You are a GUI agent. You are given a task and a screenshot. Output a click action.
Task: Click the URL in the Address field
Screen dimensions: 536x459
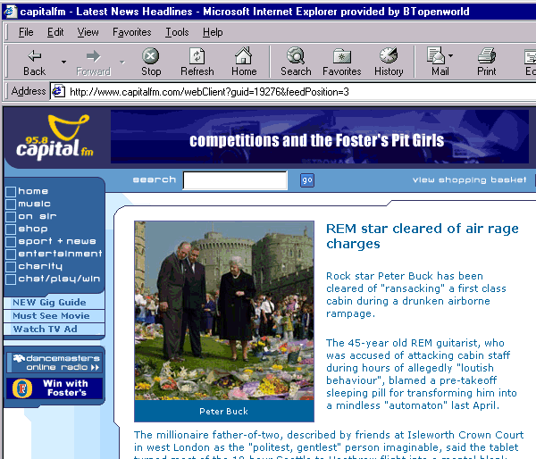pos(209,92)
